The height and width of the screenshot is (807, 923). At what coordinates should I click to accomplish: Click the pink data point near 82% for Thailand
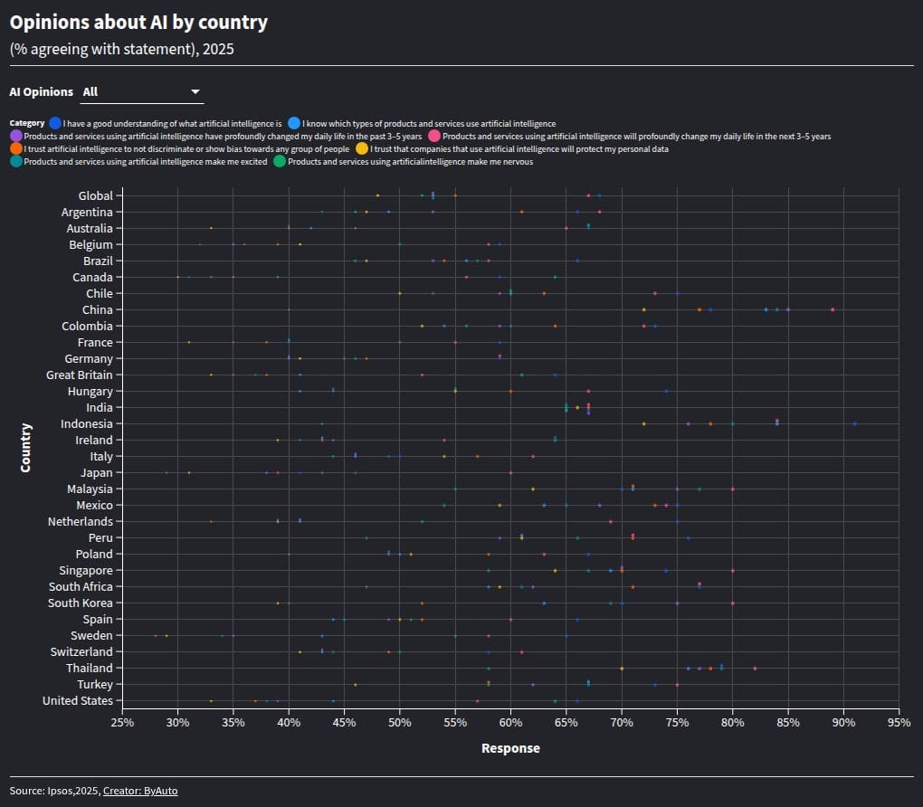(755, 668)
